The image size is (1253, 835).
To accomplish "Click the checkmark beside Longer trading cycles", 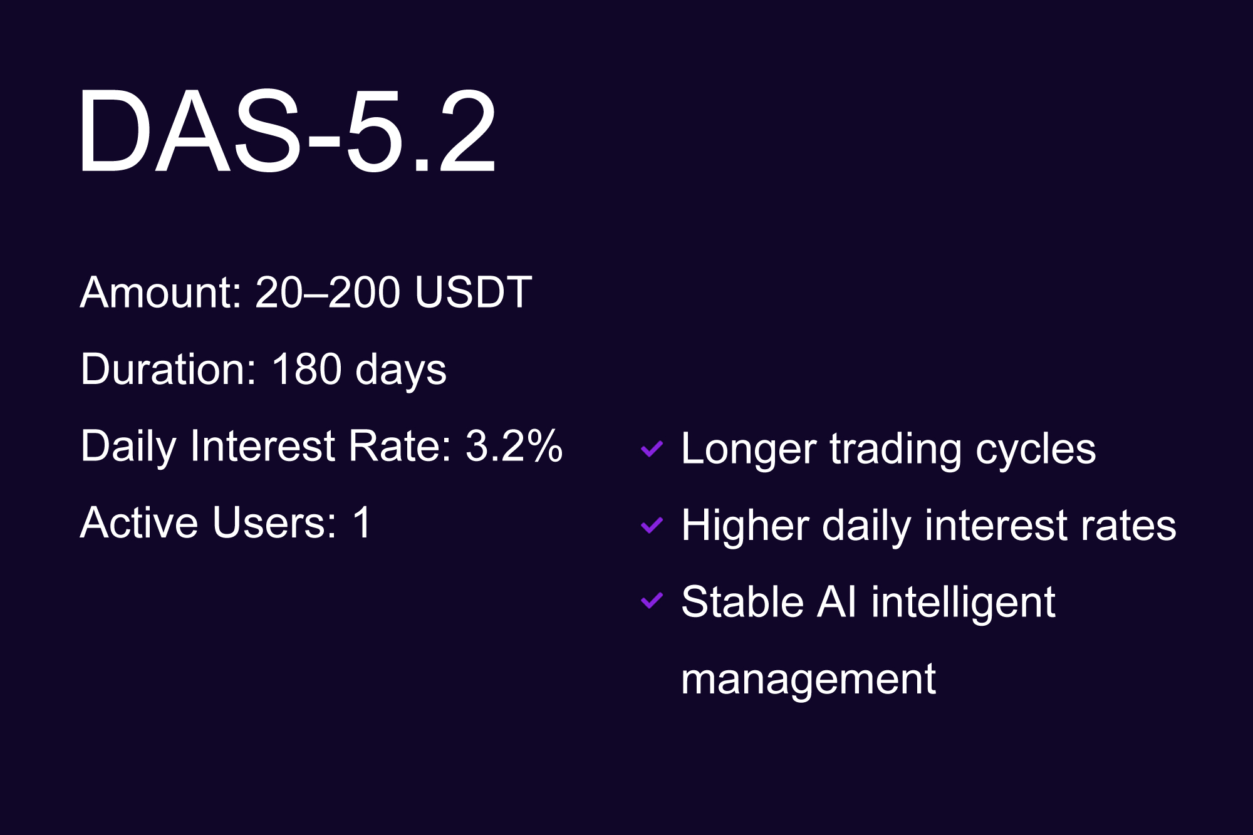I will [x=652, y=449].
